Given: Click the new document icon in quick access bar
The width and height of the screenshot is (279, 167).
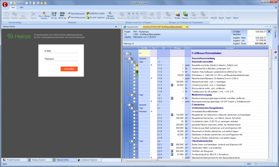Looking at the screenshot, I should pyautogui.click(x=11, y=3).
